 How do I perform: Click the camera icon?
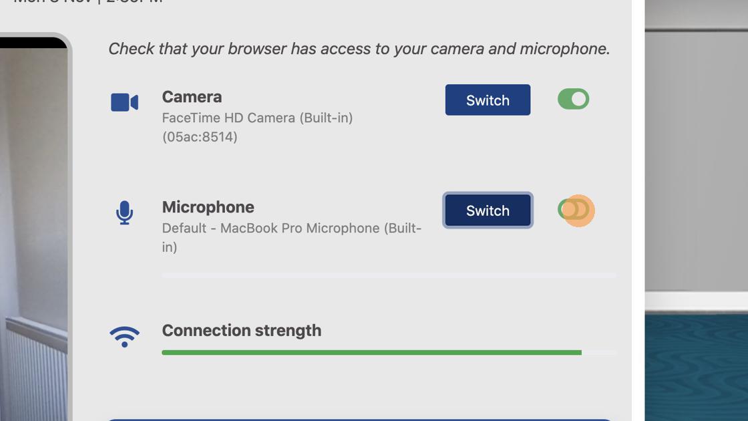[124, 102]
